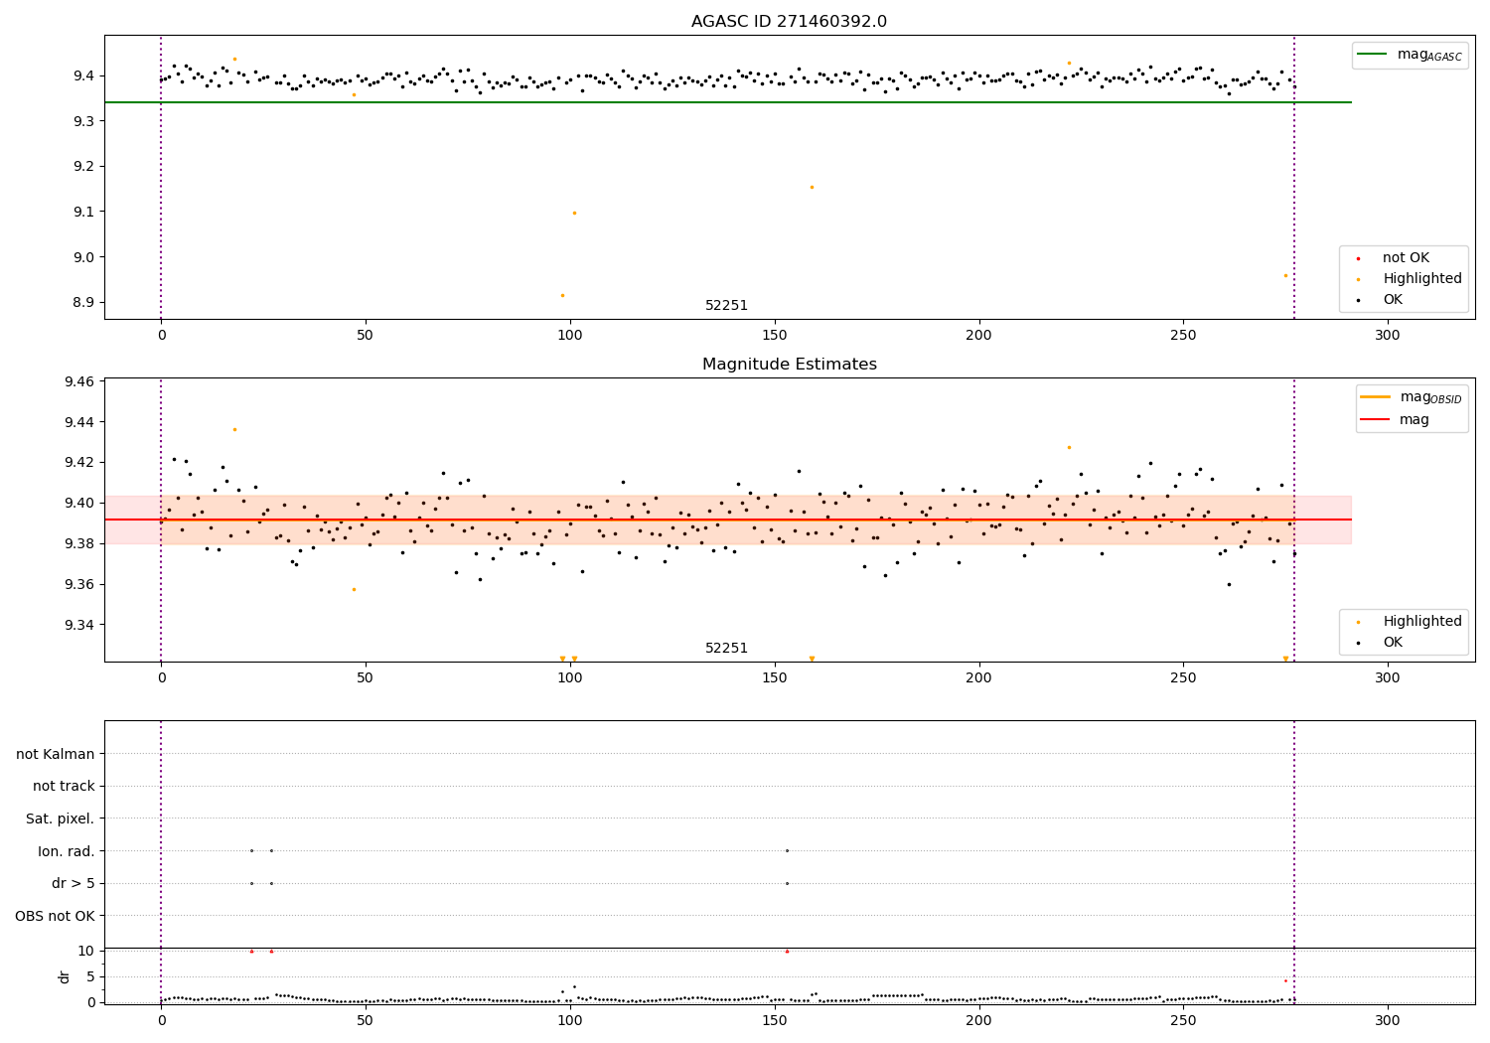Viewport: 1490px width, 1043px height.
Task: Click the orange highlighted point near 9.436 in the middle plot
Action: [x=234, y=429]
